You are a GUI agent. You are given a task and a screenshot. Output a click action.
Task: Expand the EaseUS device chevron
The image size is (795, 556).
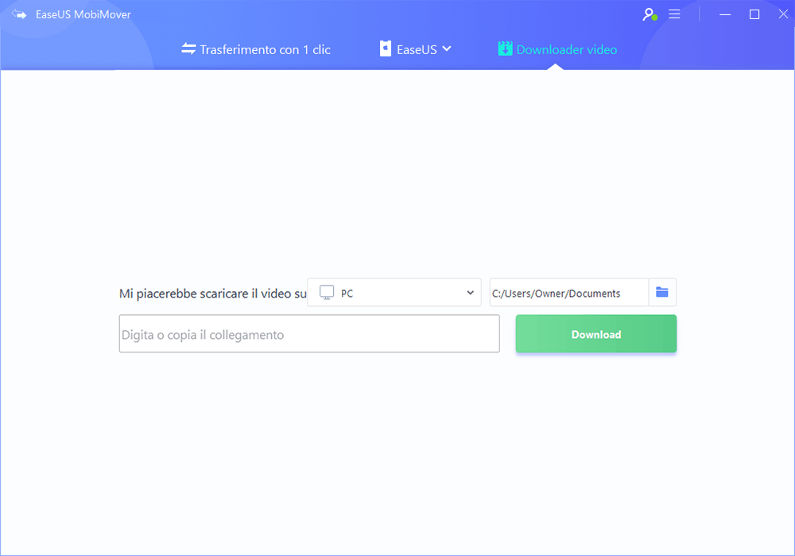pyautogui.click(x=447, y=49)
